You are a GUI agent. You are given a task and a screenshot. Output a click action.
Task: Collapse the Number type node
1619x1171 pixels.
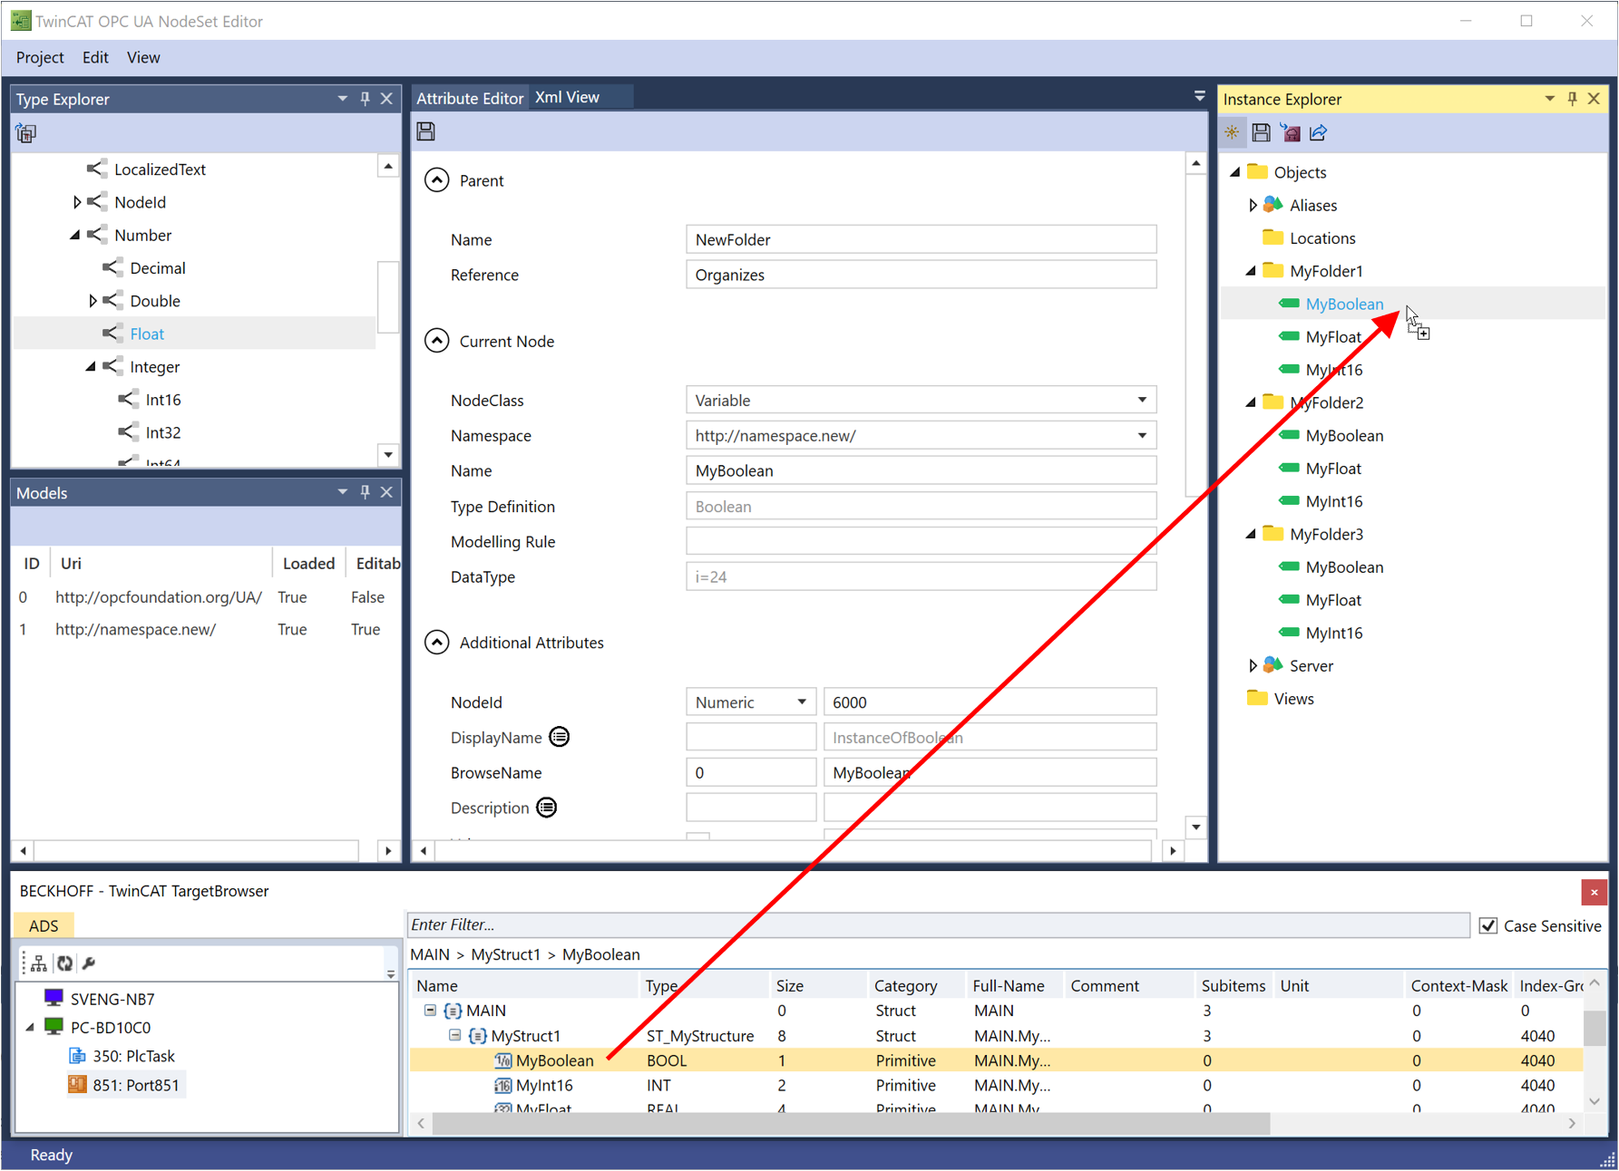pyautogui.click(x=75, y=235)
